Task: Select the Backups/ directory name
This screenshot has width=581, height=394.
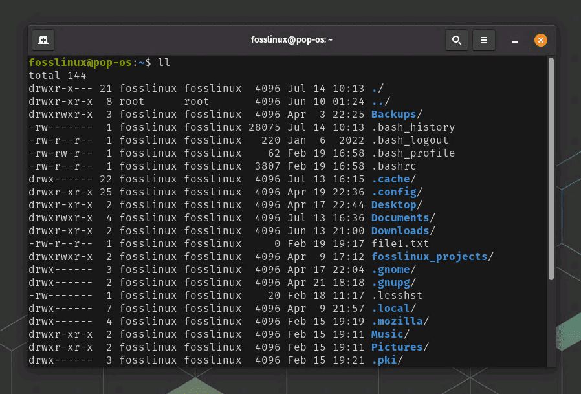Action: coord(397,114)
